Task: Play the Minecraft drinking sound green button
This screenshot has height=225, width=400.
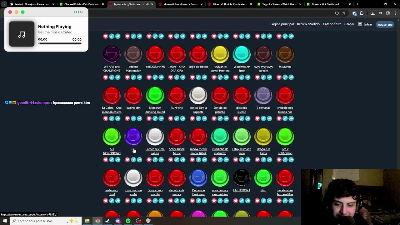Action: point(155,95)
